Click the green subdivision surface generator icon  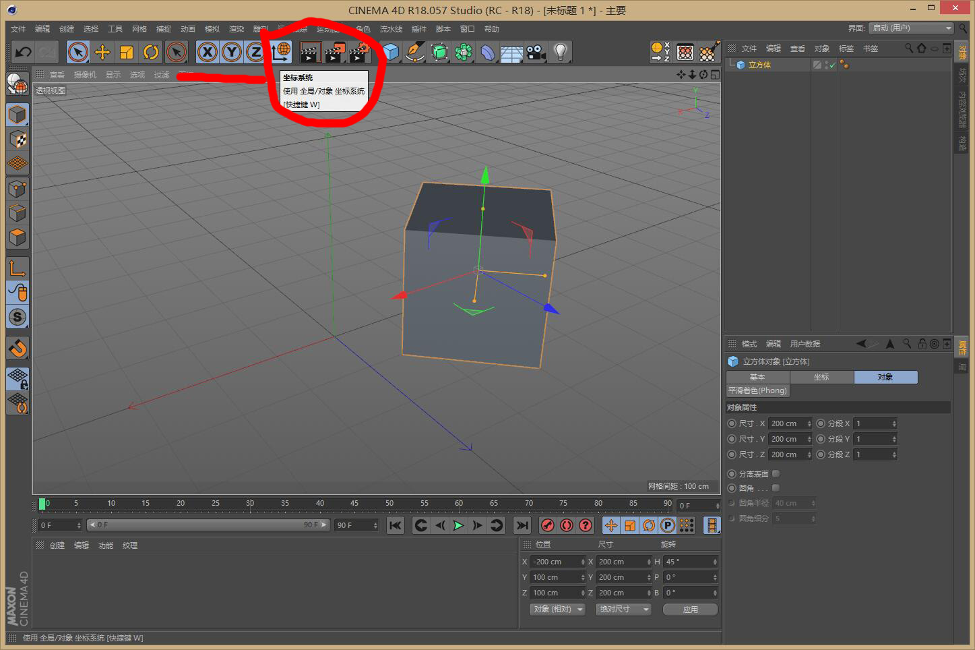(439, 52)
